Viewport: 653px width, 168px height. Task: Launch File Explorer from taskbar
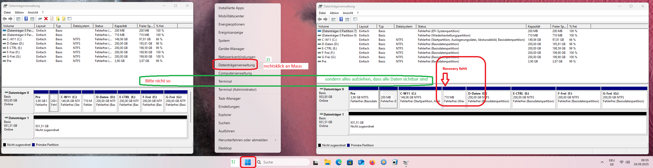(327, 162)
